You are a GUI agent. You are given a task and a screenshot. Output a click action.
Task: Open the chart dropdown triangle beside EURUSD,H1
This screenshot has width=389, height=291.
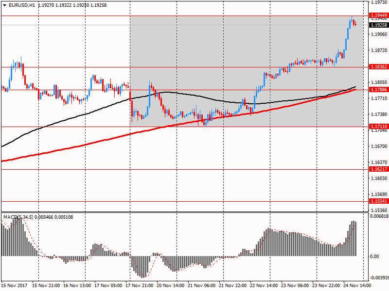pyautogui.click(x=4, y=5)
